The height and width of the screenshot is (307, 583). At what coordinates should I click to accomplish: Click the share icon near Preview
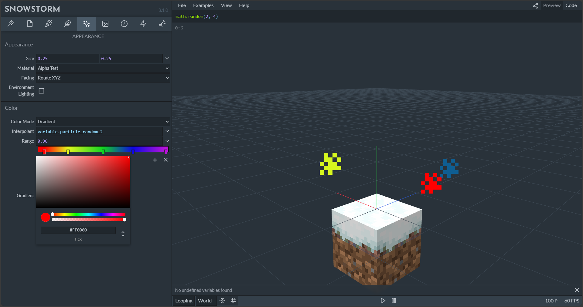(535, 5)
